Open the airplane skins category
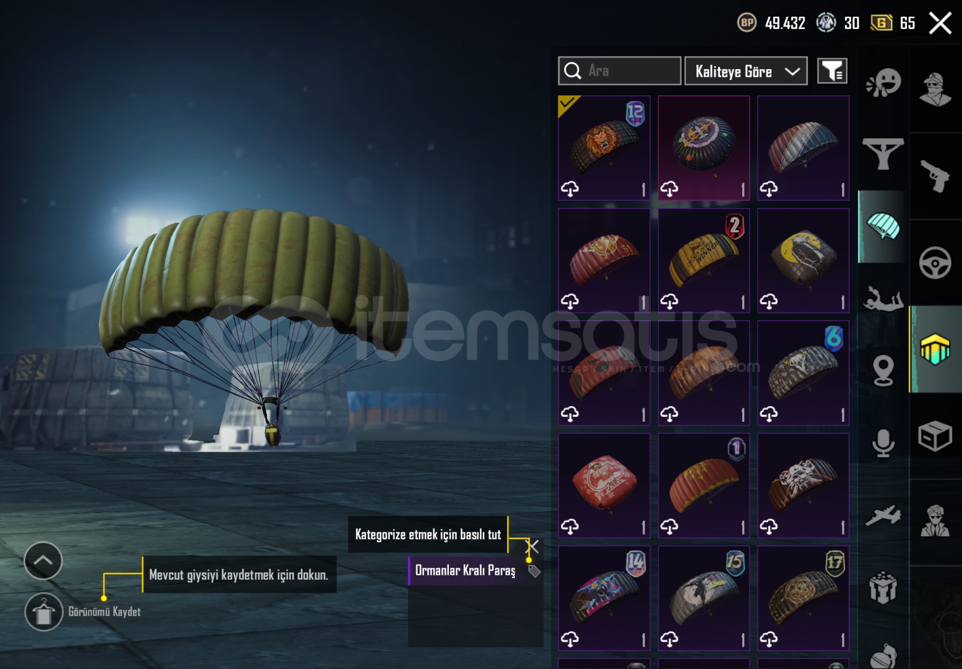Viewport: 962px width, 669px height. pyautogui.click(x=883, y=515)
